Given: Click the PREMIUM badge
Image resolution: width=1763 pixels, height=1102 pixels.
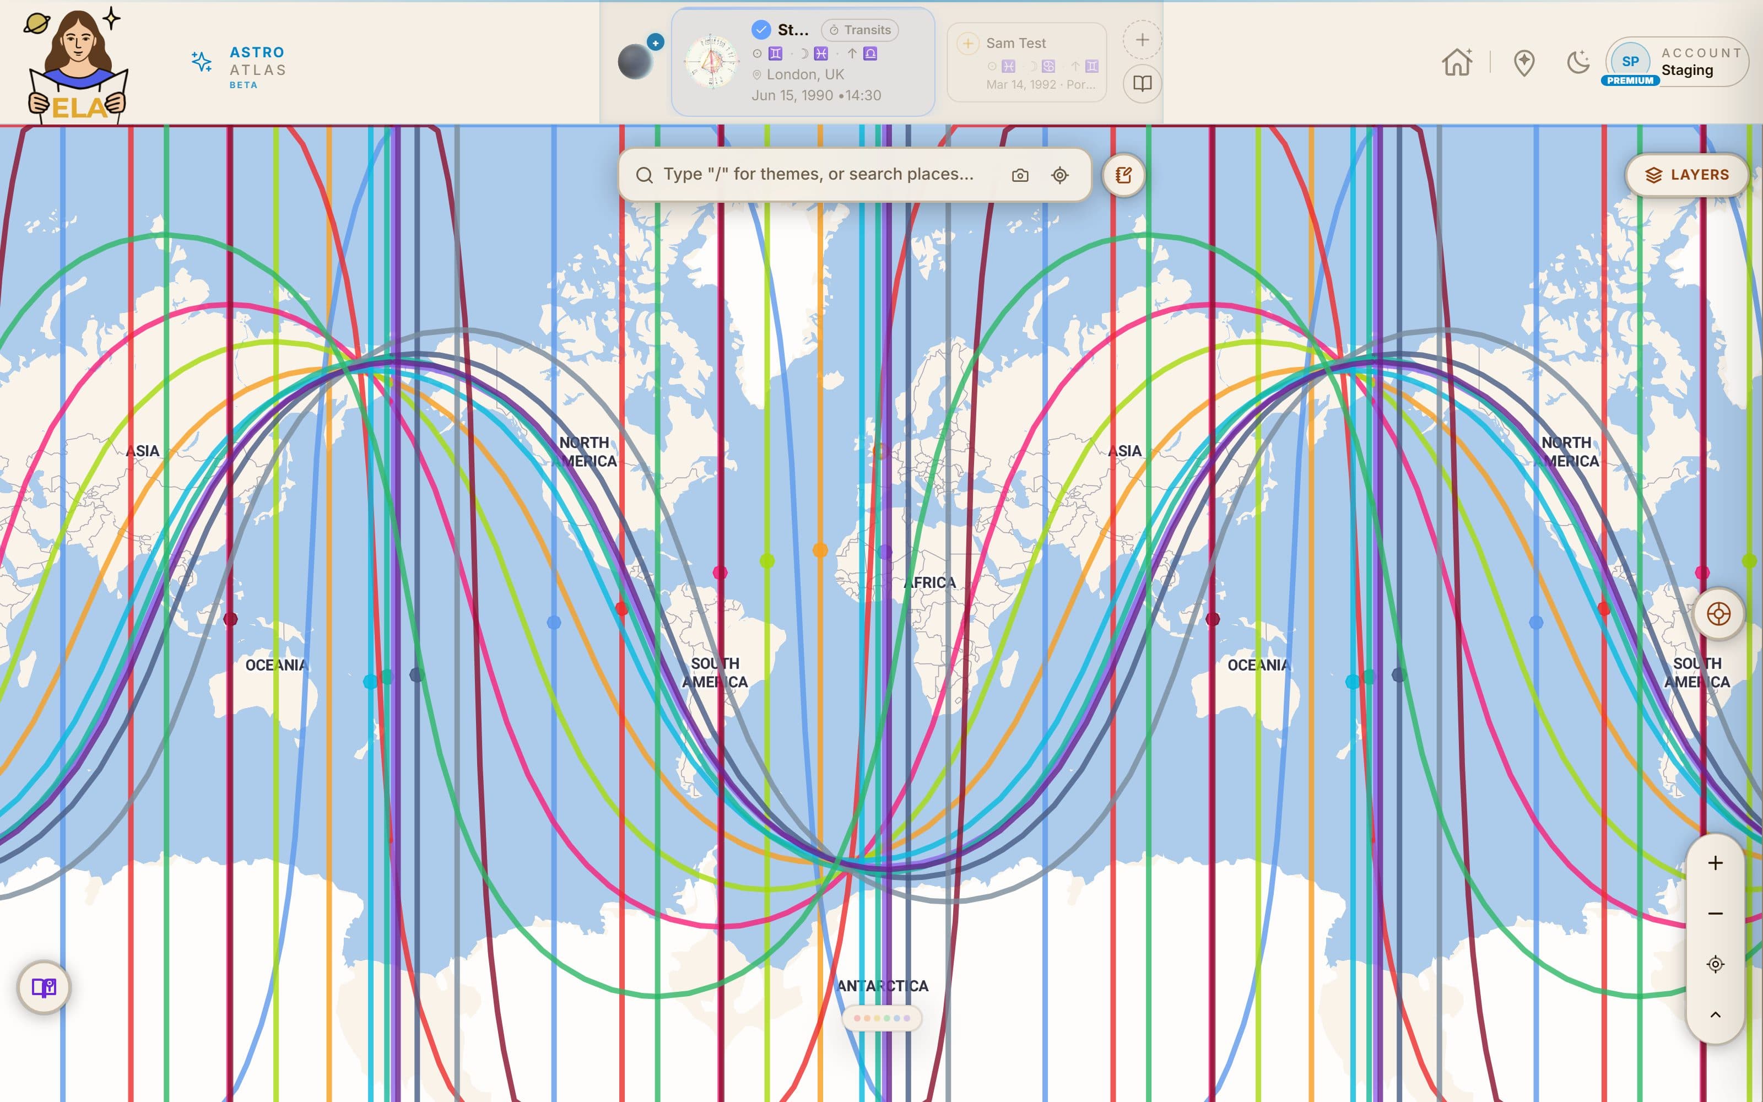Looking at the screenshot, I should pyautogui.click(x=1630, y=81).
